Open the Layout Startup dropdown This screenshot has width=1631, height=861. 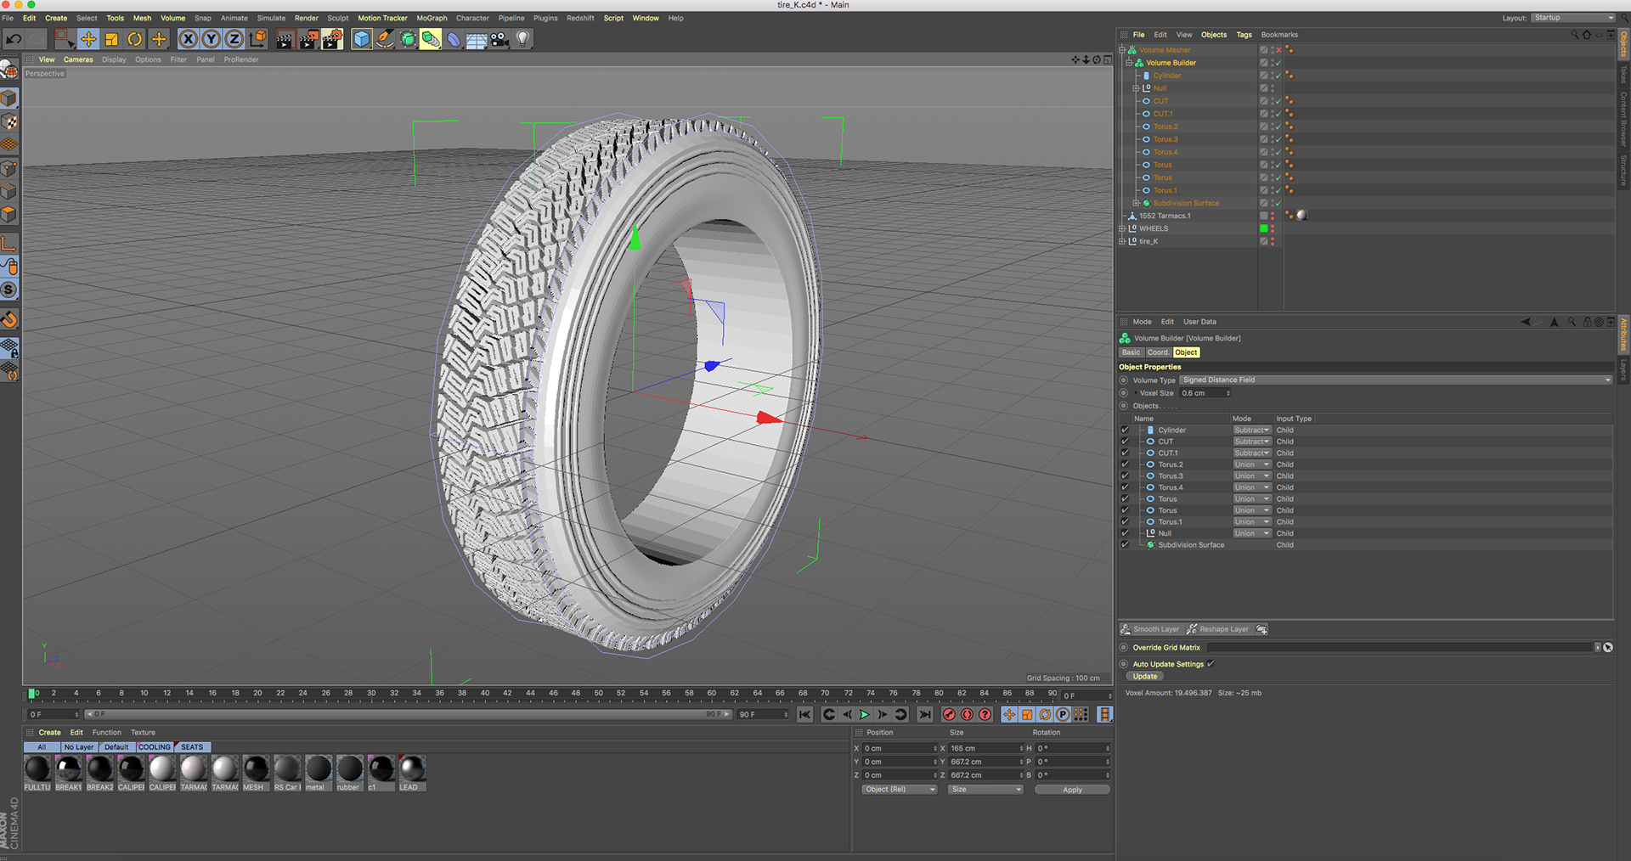[x=1573, y=18]
